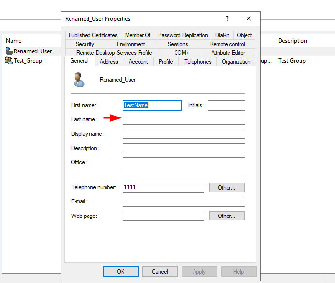Switch to the Member Of tab
The width and height of the screenshot is (335, 283).
(x=138, y=35)
